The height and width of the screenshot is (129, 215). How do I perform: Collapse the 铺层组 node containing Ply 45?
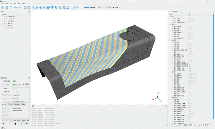click(2, 26)
